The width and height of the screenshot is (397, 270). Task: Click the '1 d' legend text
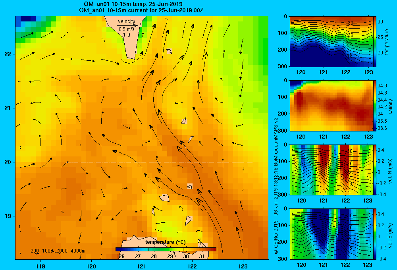(x=127, y=35)
